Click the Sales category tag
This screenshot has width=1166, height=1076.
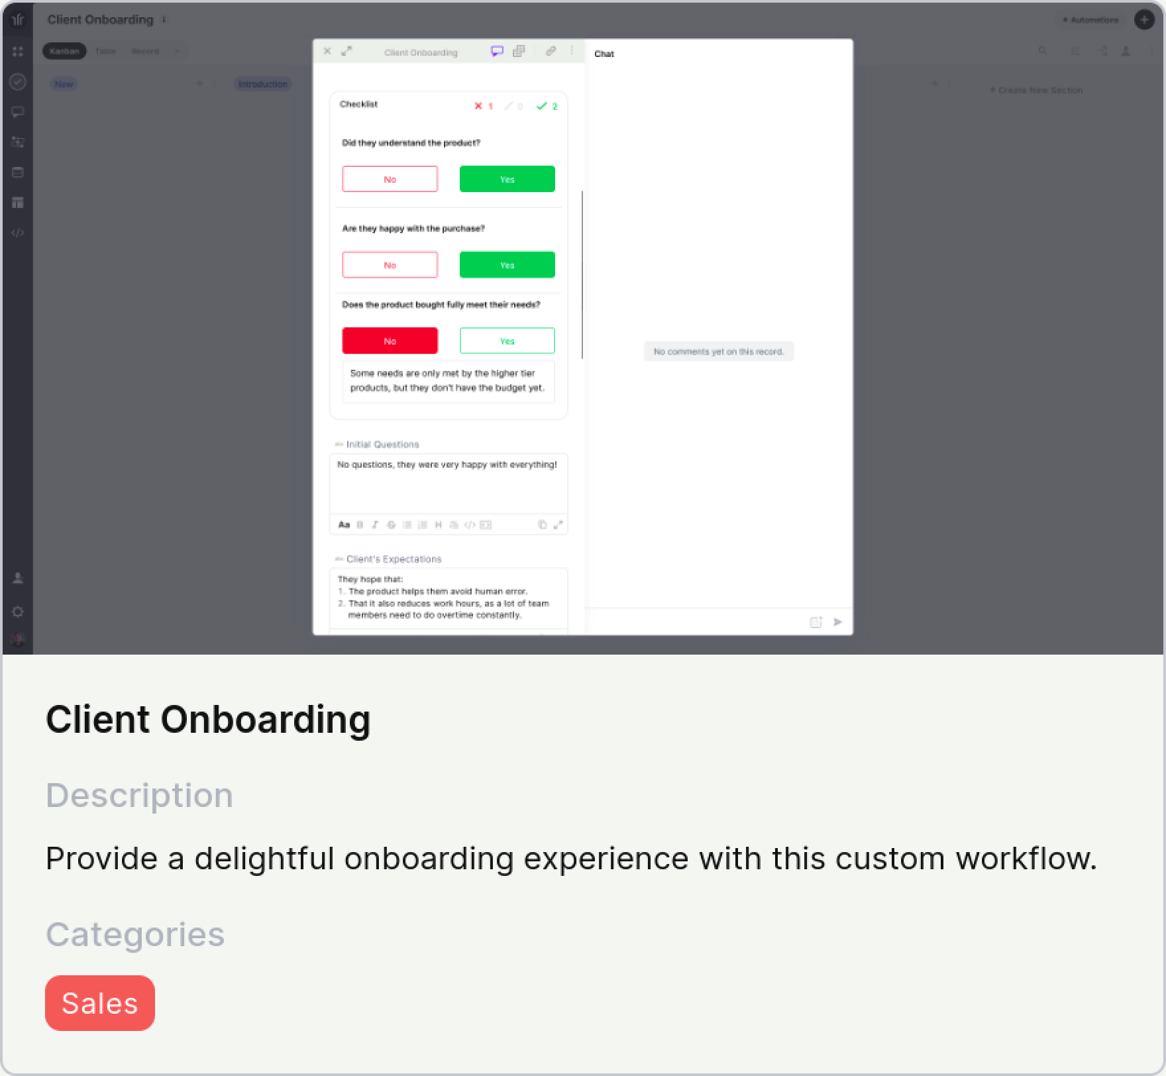(99, 1002)
